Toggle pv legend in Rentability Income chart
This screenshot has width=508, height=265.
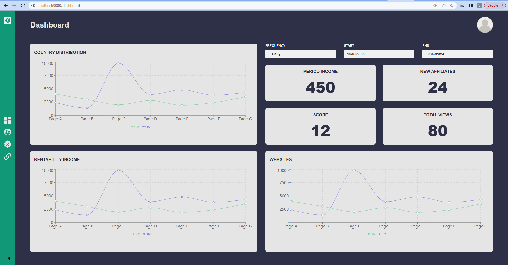pos(147,234)
